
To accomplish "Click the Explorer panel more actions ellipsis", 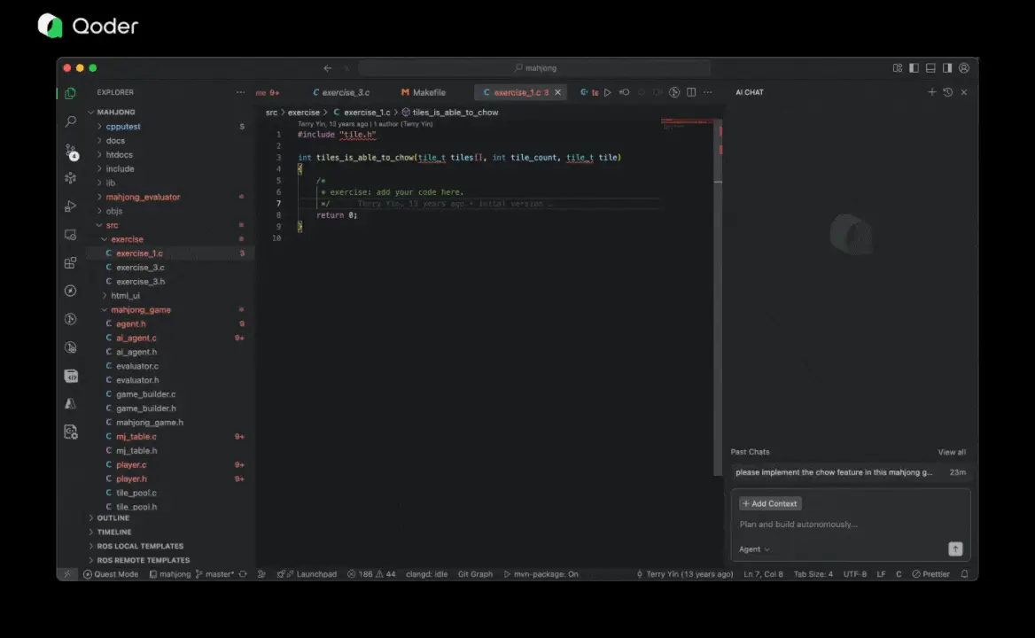I will pos(240,92).
